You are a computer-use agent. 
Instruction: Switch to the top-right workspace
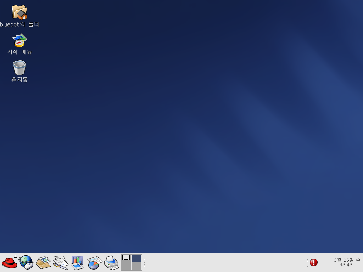(x=136, y=259)
